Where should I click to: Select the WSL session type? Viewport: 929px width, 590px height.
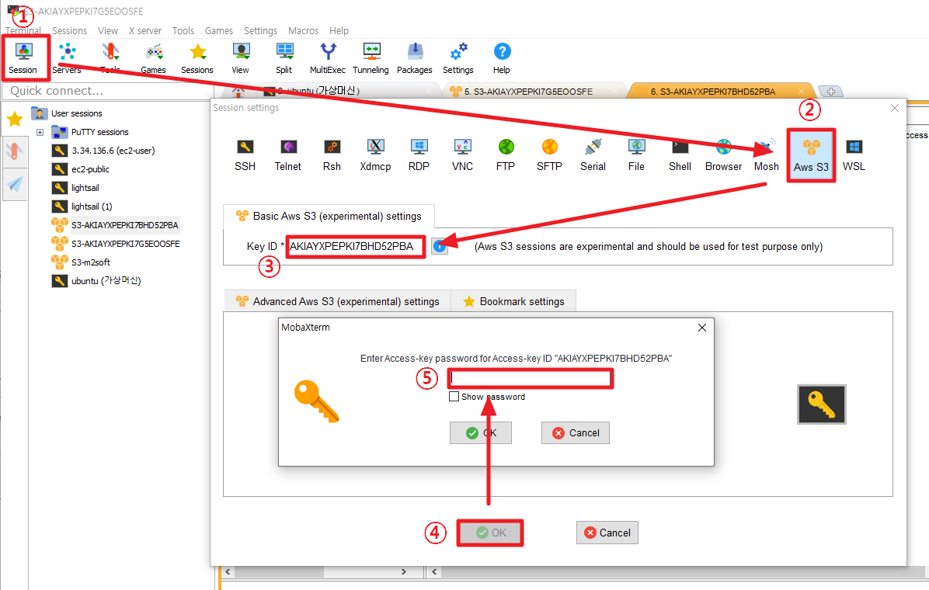854,155
